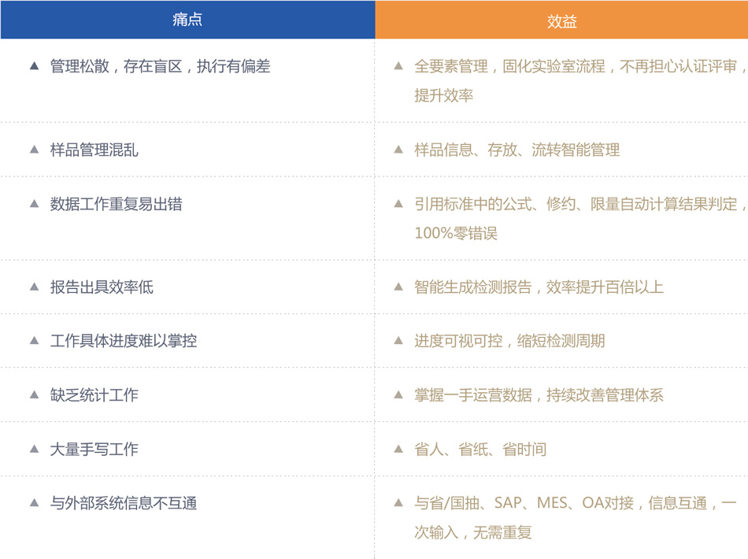The height and width of the screenshot is (559, 748).
Task: Click text 工作具体进度难以掌控
Action: tap(124, 341)
